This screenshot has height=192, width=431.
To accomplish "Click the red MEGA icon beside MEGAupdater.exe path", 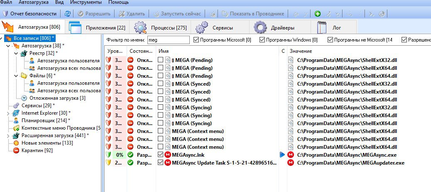I will click(291, 163).
